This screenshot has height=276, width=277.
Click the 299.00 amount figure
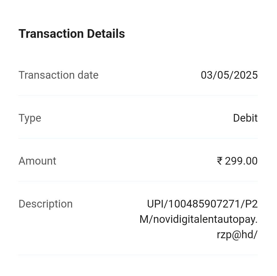click(241, 161)
